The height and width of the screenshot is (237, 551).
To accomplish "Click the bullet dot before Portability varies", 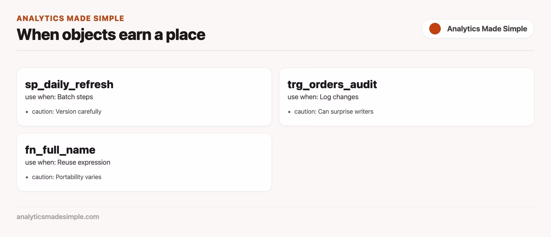I will pyautogui.click(x=27, y=177).
